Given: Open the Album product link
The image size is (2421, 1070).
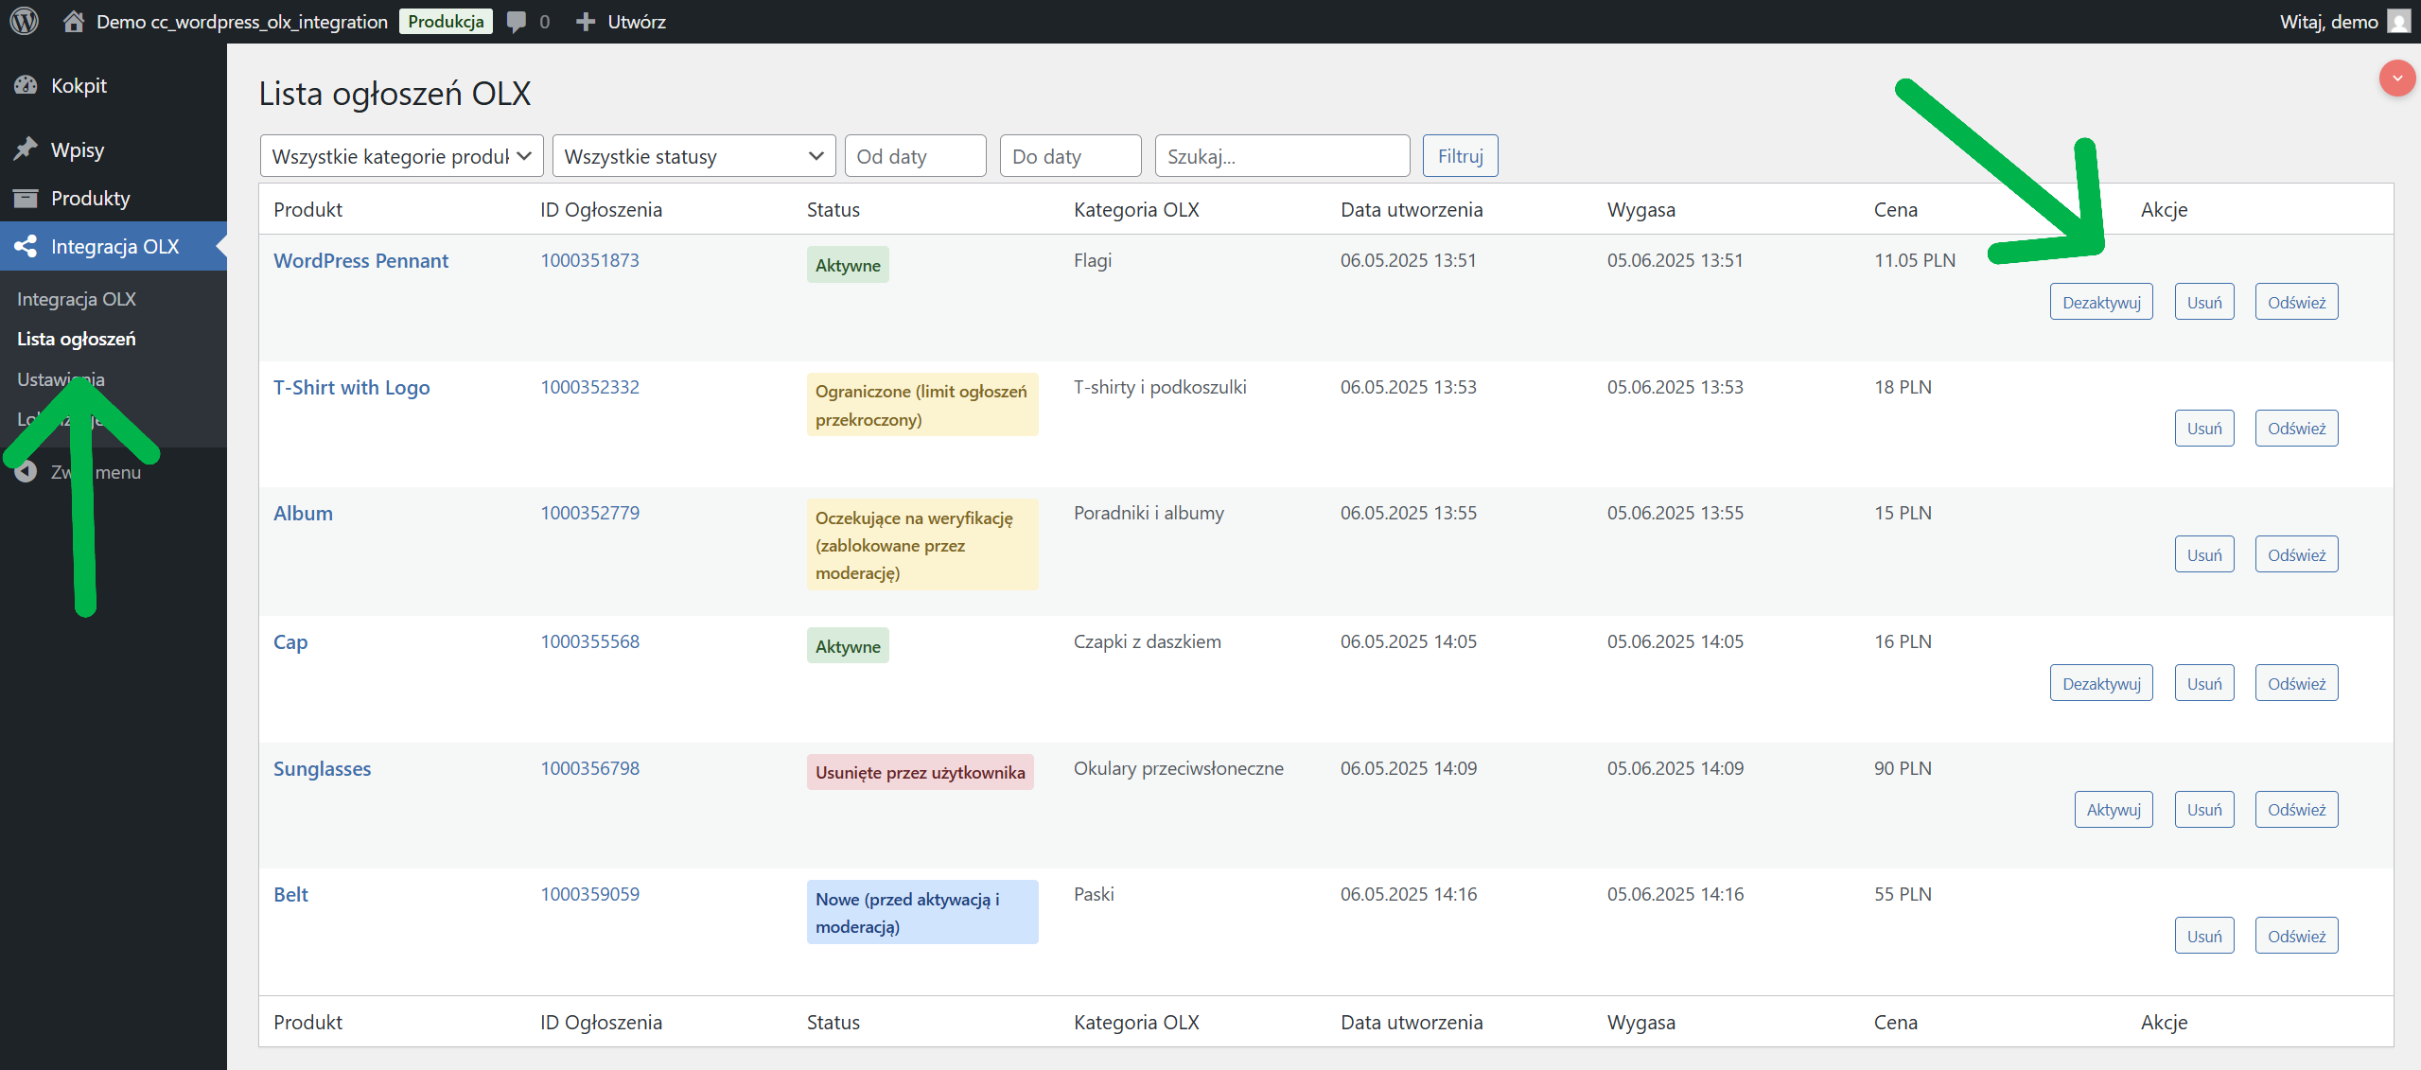Looking at the screenshot, I should [x=303, y=514].
